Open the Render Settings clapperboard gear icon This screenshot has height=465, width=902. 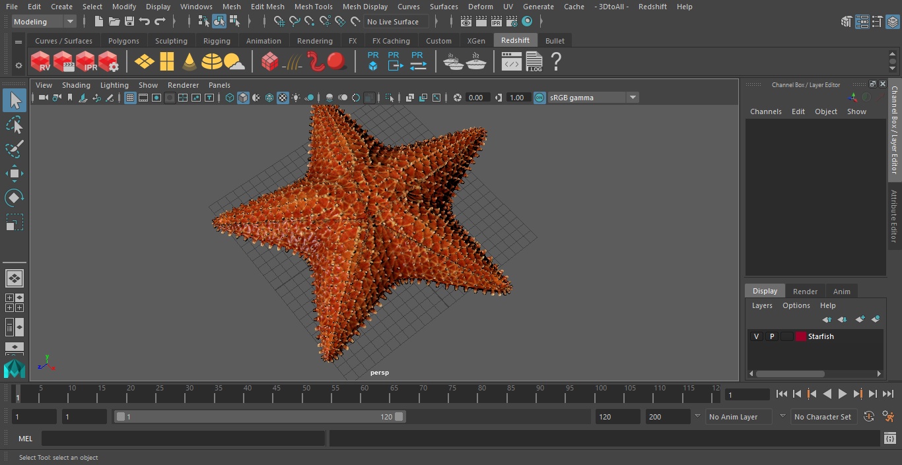click(512, 22)
